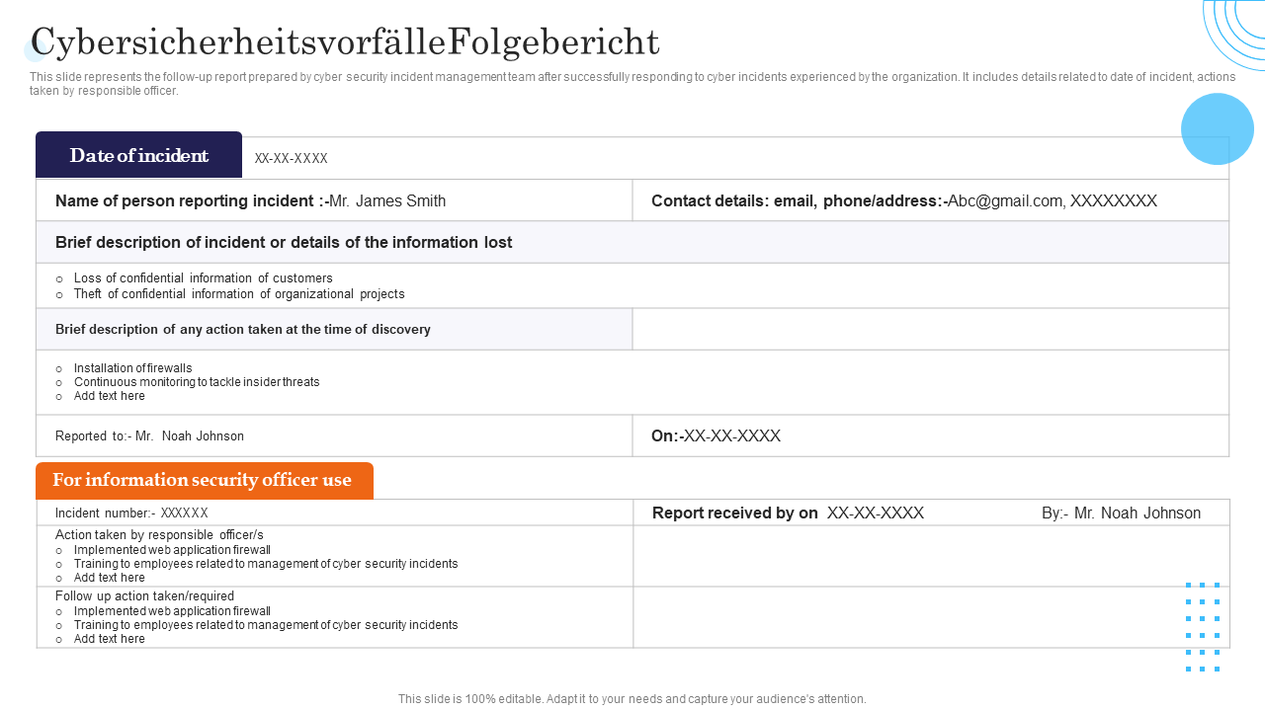
Task: Click "Brief description of any action taken" heading
Action: click(x=243, y=330)
